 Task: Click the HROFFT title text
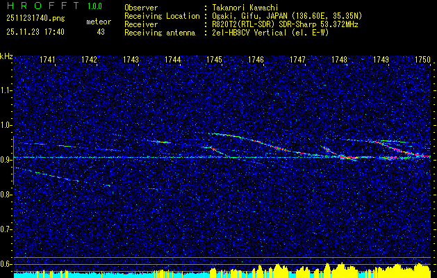point(43,6)
